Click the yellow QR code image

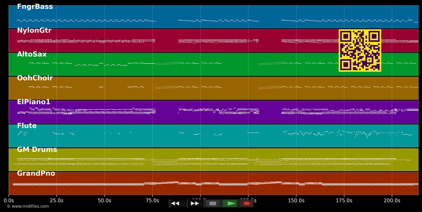[x=360, y=51]
